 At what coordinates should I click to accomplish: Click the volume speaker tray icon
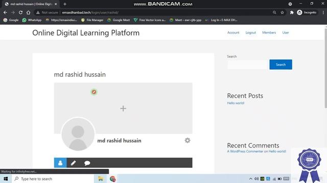pos(256,178)
